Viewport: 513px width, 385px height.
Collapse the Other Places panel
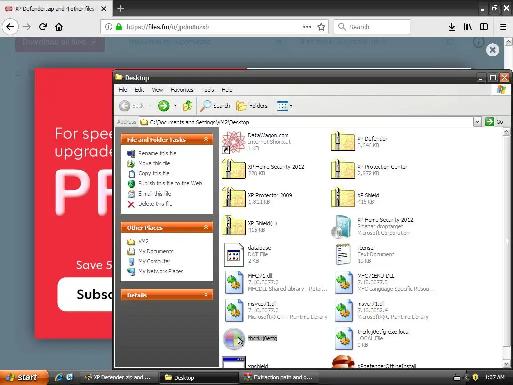[206, 227]
